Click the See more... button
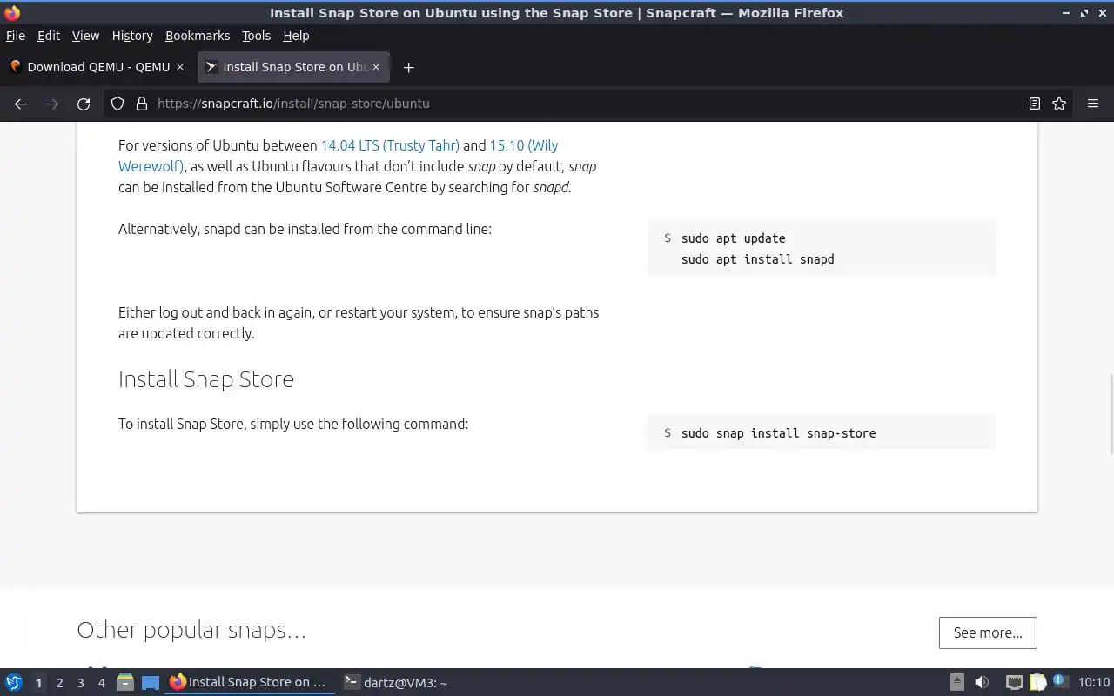1114x696 pixels. pyautogui.click(x=988, y=632)
